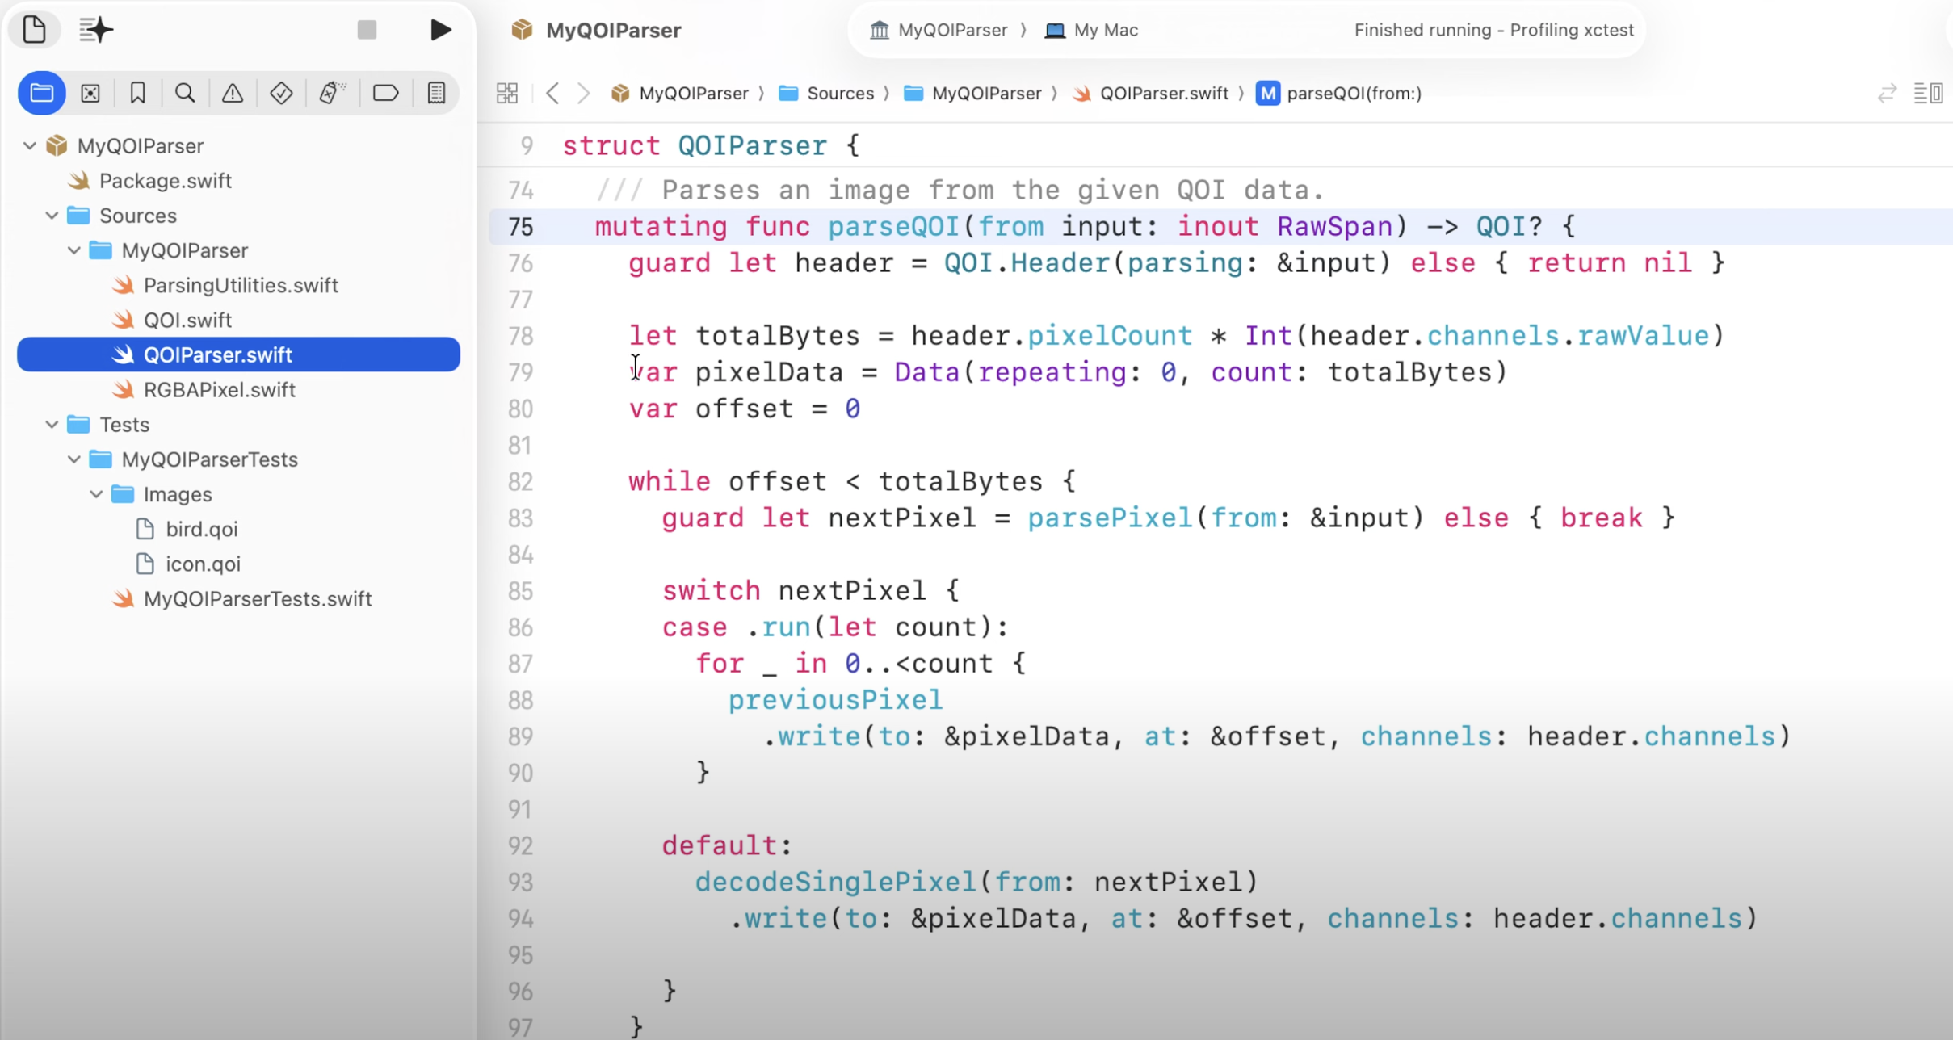Collapse MyQOIParser folder under Sources

(x=73, y=250)
